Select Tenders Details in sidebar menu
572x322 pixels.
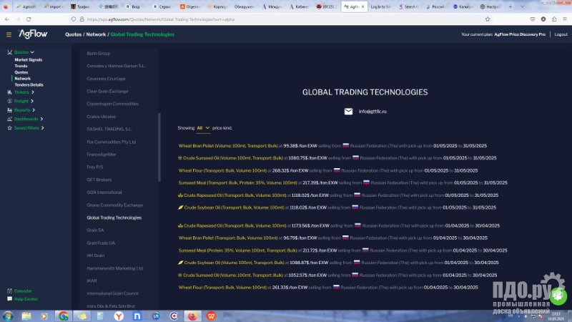[x=29, y=84]
